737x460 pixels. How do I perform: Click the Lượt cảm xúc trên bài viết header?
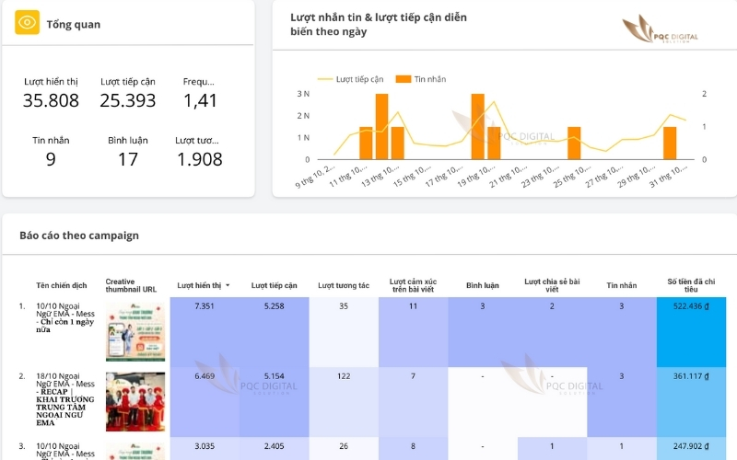413,285
